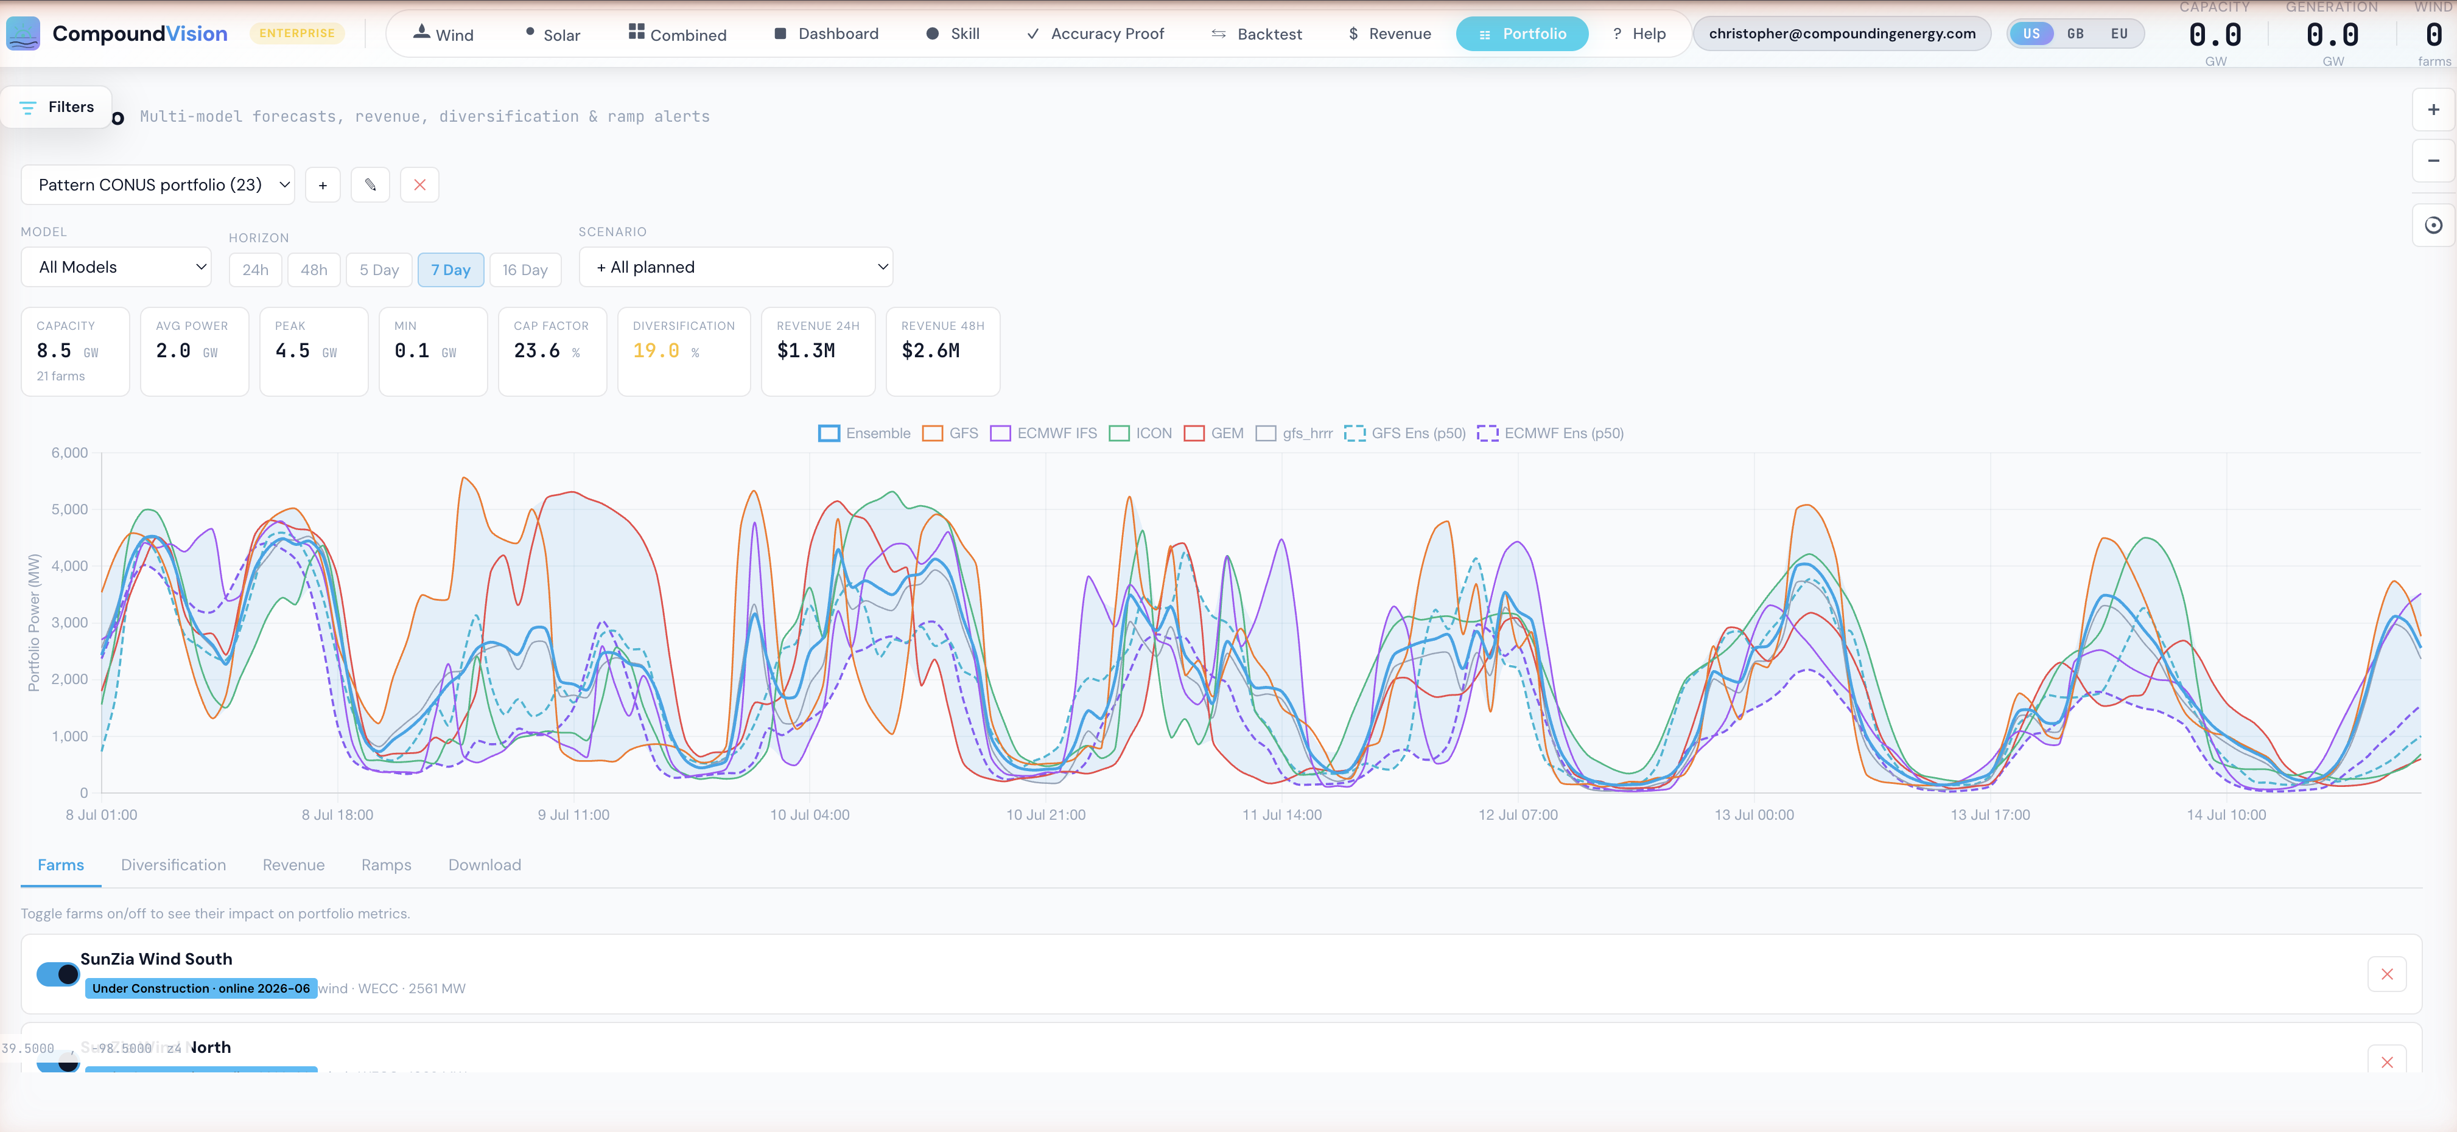This screenshot has height=1132, width=2457.
Task: Open the Pattern CONUS portfolio dropdown
Action: point(158,185)
